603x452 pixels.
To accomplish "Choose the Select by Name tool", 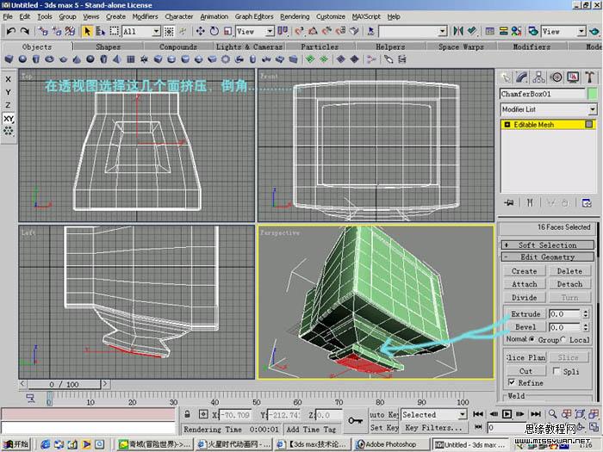I will tap(101, 31).
